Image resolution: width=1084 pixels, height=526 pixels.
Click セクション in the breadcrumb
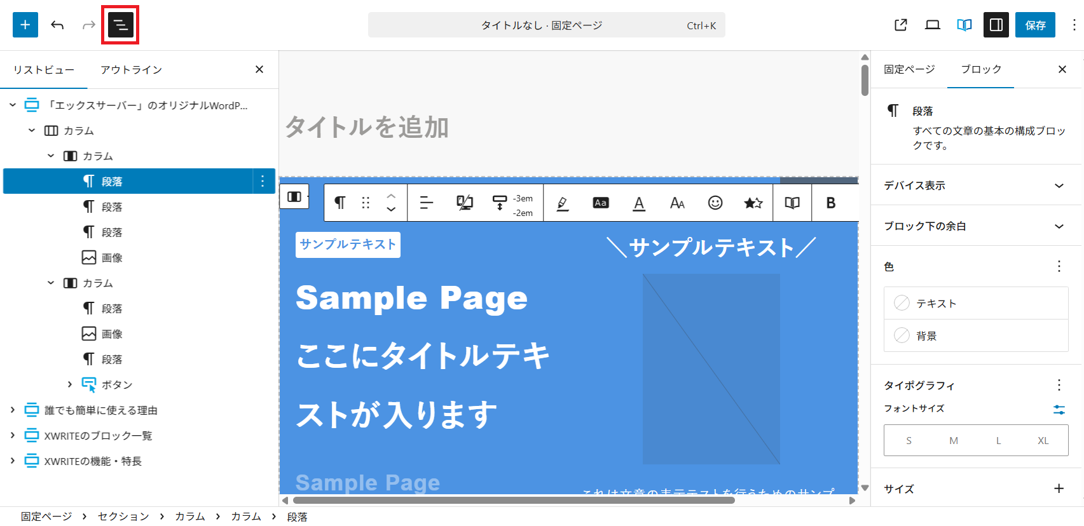click(x=123, y=516)
